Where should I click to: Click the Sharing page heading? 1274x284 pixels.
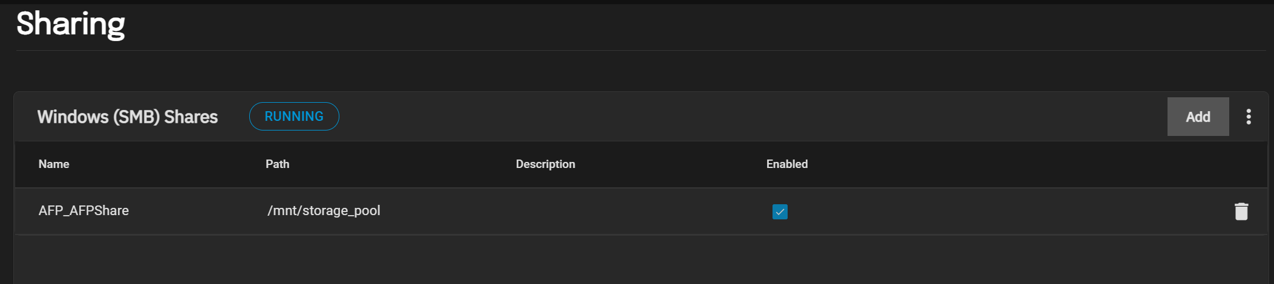(x=71, y=24)
